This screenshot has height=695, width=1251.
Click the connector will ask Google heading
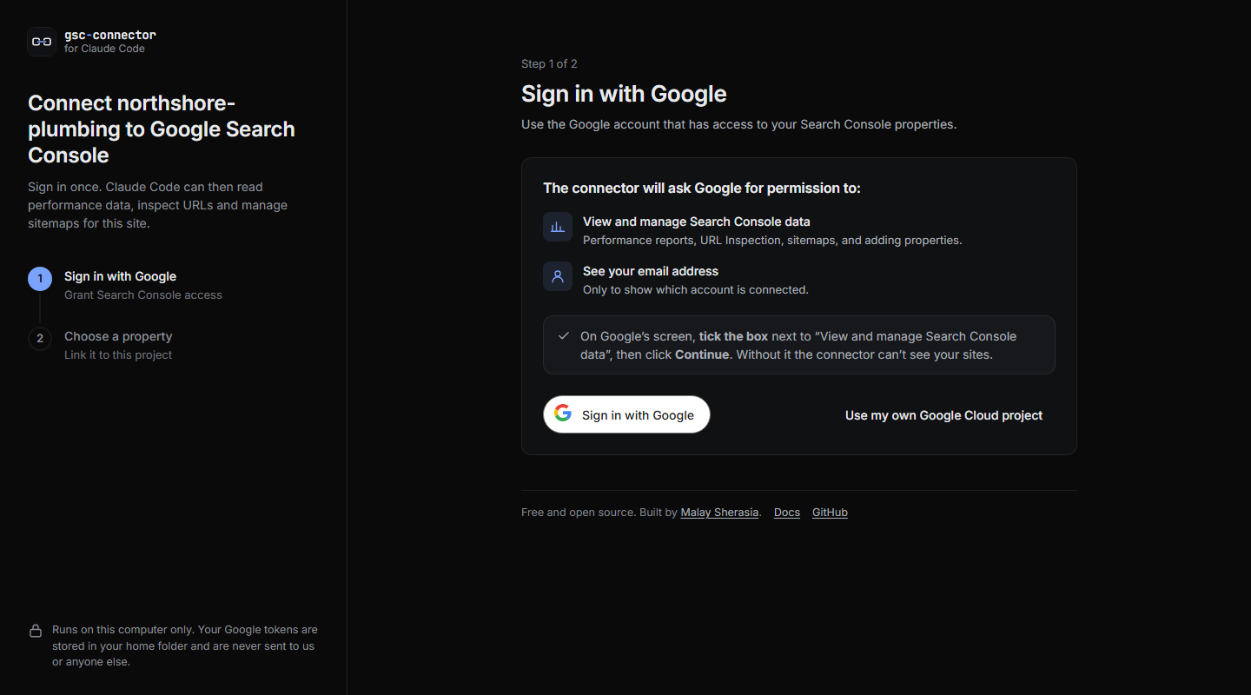click(x=702, y=188)
